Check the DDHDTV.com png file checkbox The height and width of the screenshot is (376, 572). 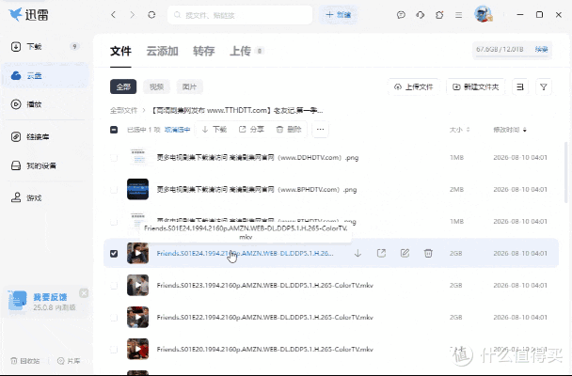click(x=114, y=157)
